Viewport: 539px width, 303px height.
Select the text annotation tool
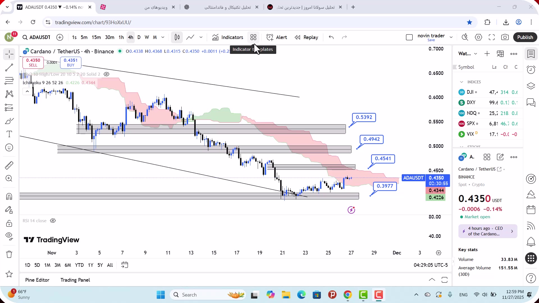(x=9, y=134)
